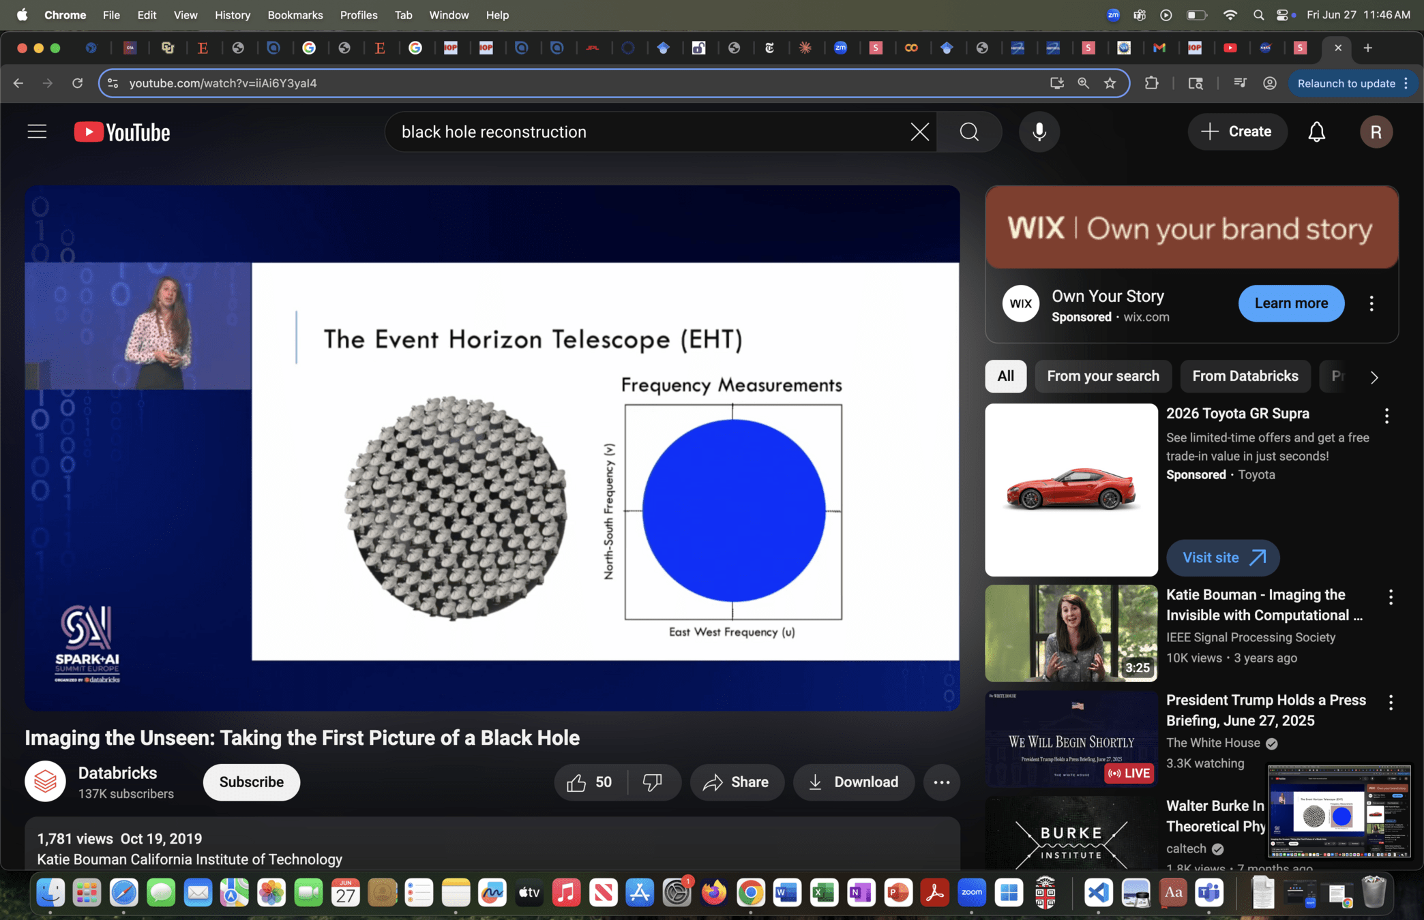This screenshot has width=1424, height=920.
Task: Click Learn more on Wix ad
Action: click(x=1291, y=303)
